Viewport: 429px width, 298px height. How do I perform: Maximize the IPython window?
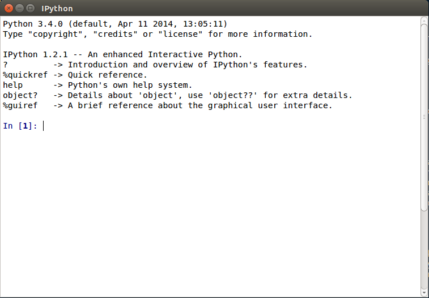point(30,8)
